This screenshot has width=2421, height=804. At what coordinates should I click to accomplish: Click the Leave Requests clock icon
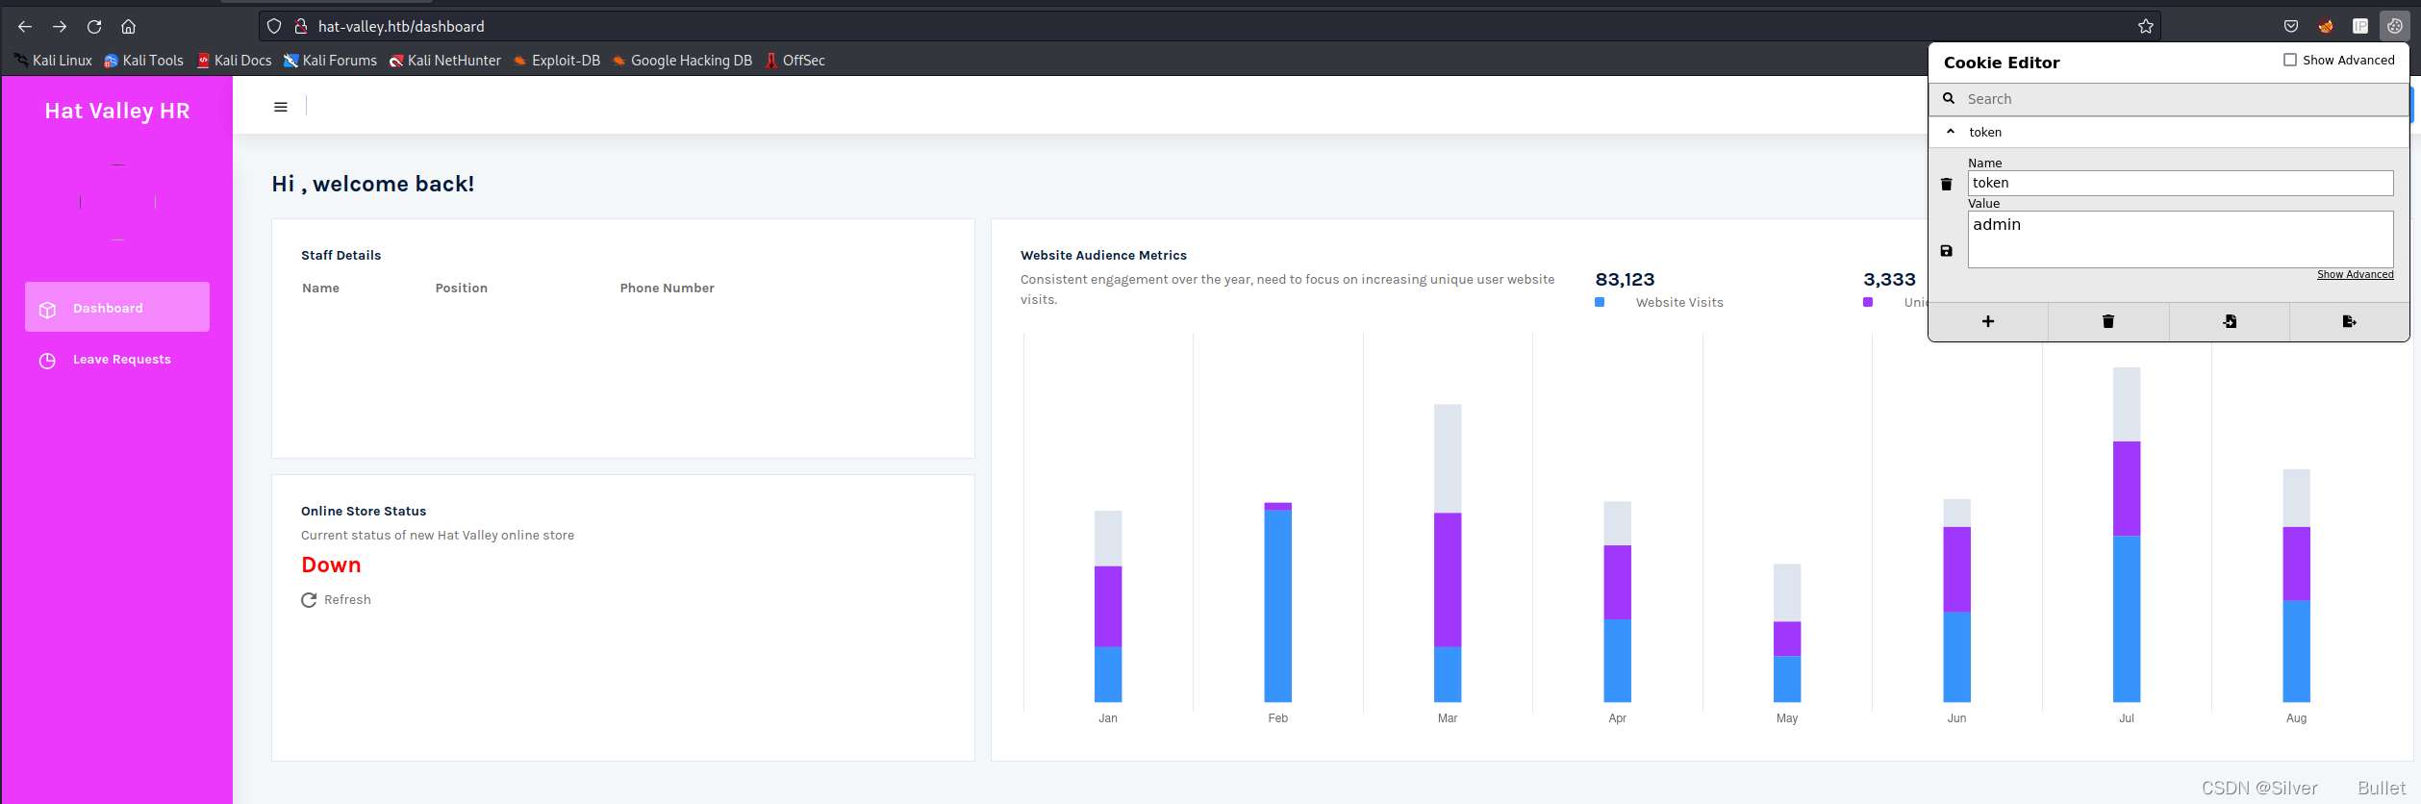coord(47,361)
